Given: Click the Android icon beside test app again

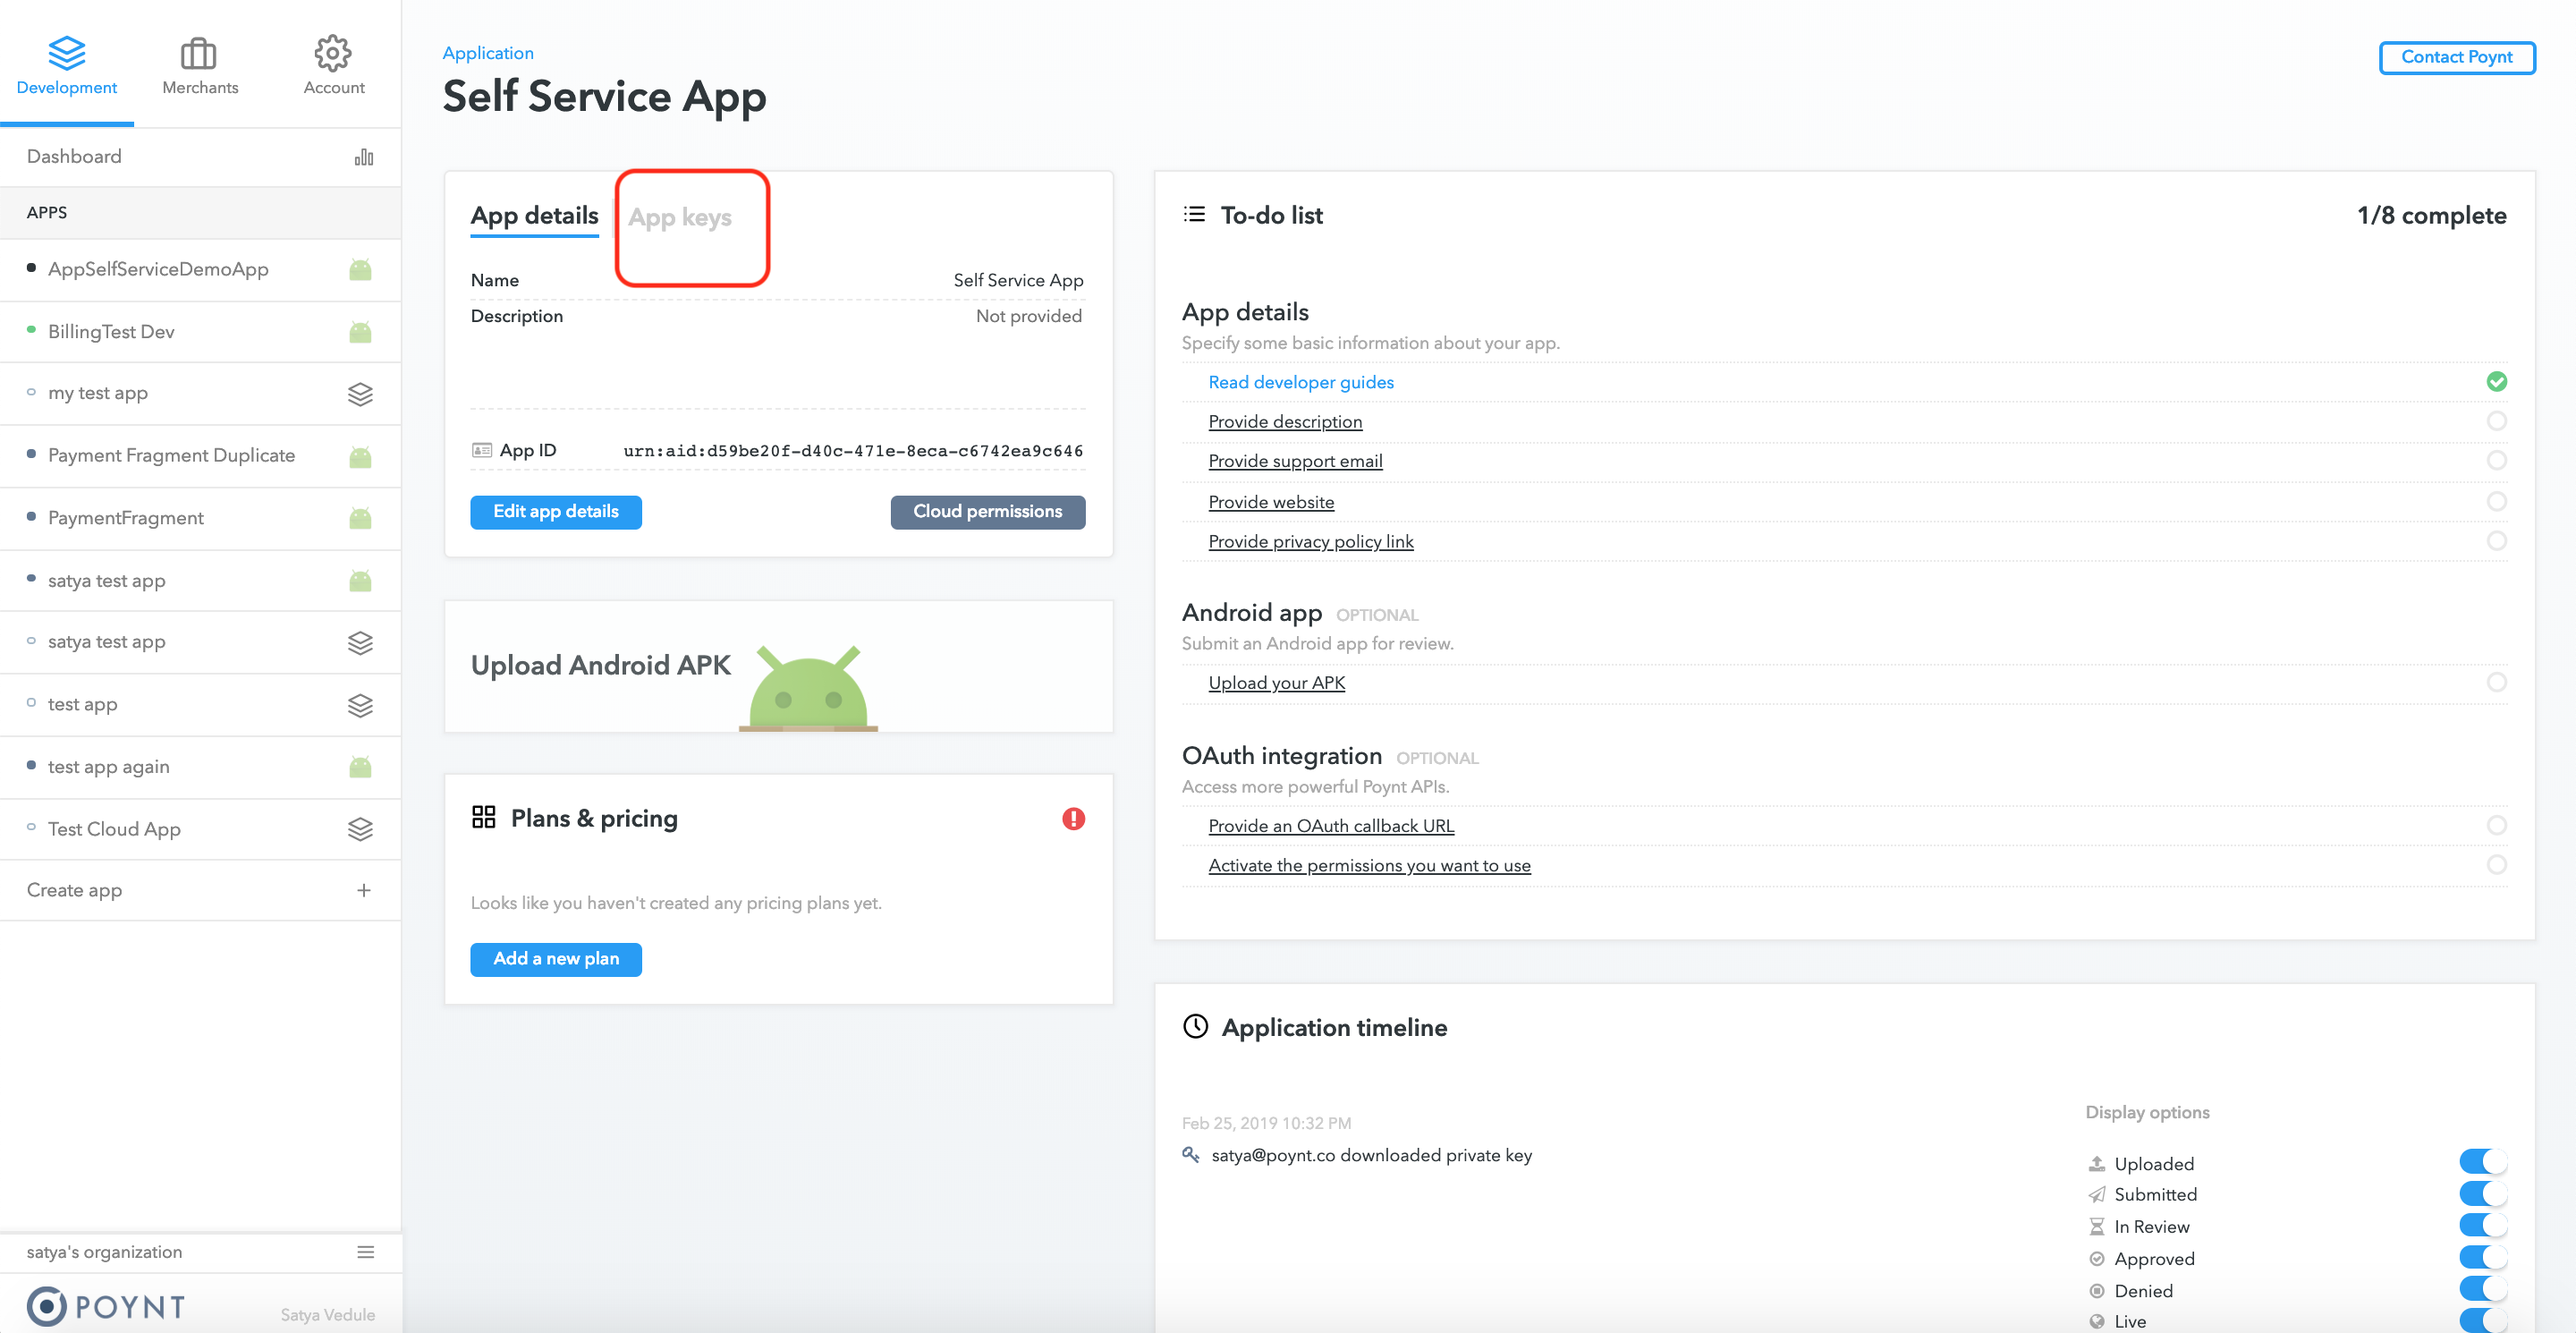Looking at the screenshot, I should pyautogui.click(x=360, y=767).
